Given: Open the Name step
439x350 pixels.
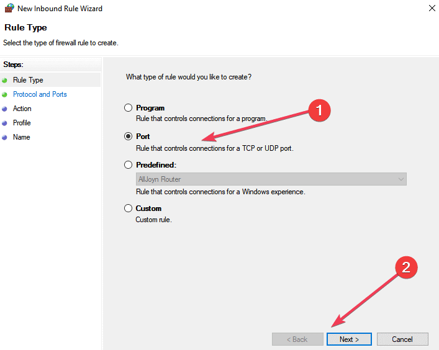Looking at the screenshot, I should pos(22,137).
